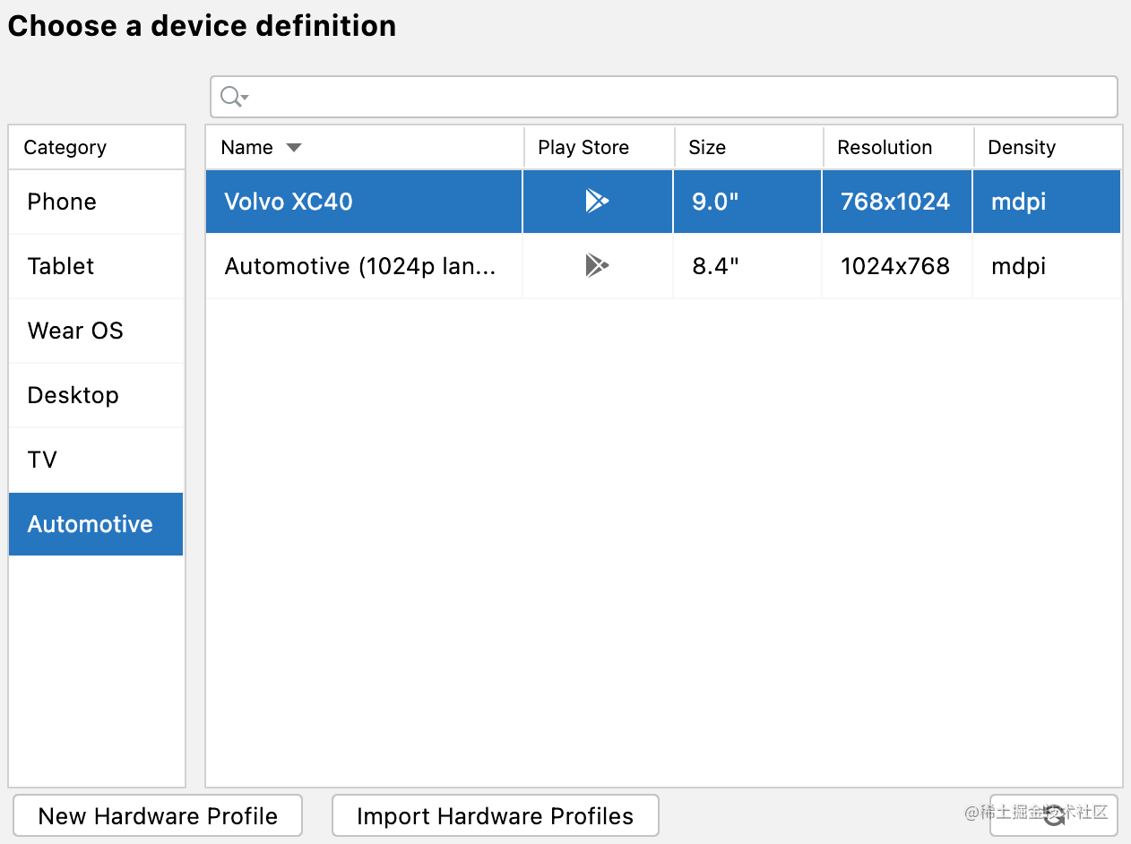Open the search options dropdown arrow
1131x844 pixels.
point(243,100)
